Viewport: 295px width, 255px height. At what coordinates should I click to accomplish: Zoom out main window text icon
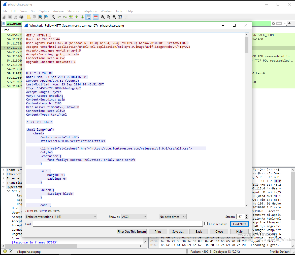coord(109,17)
